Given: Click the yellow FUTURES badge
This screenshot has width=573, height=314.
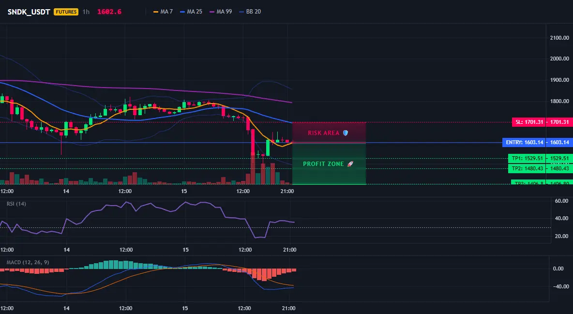Looking at the screenshot, I should pyautogui.click(x=66, y=12).
